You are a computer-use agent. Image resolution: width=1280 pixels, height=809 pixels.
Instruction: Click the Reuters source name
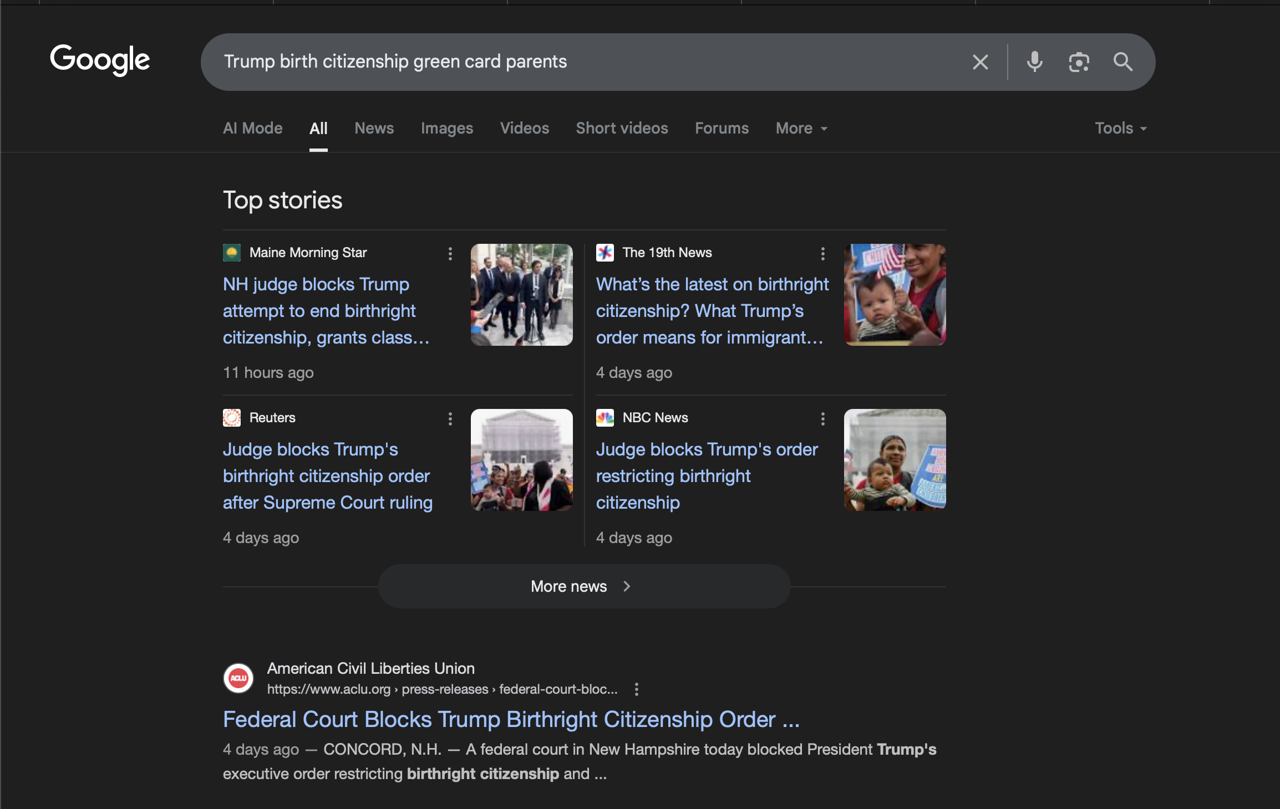272,418
